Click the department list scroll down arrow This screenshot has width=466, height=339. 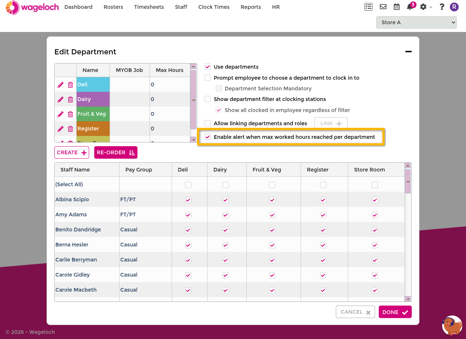point(193,140)
